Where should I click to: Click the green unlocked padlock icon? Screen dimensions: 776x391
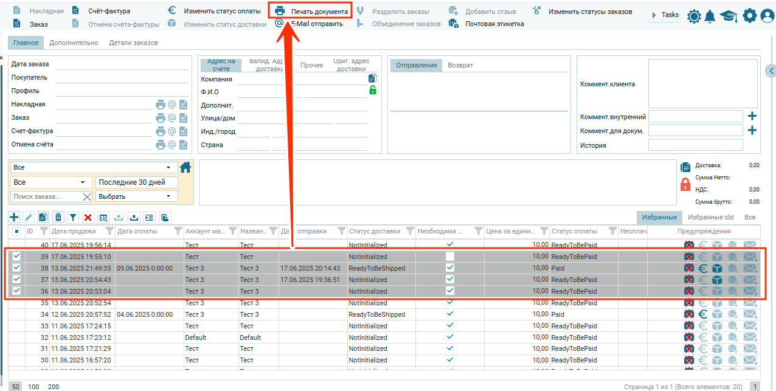(373, 91)
